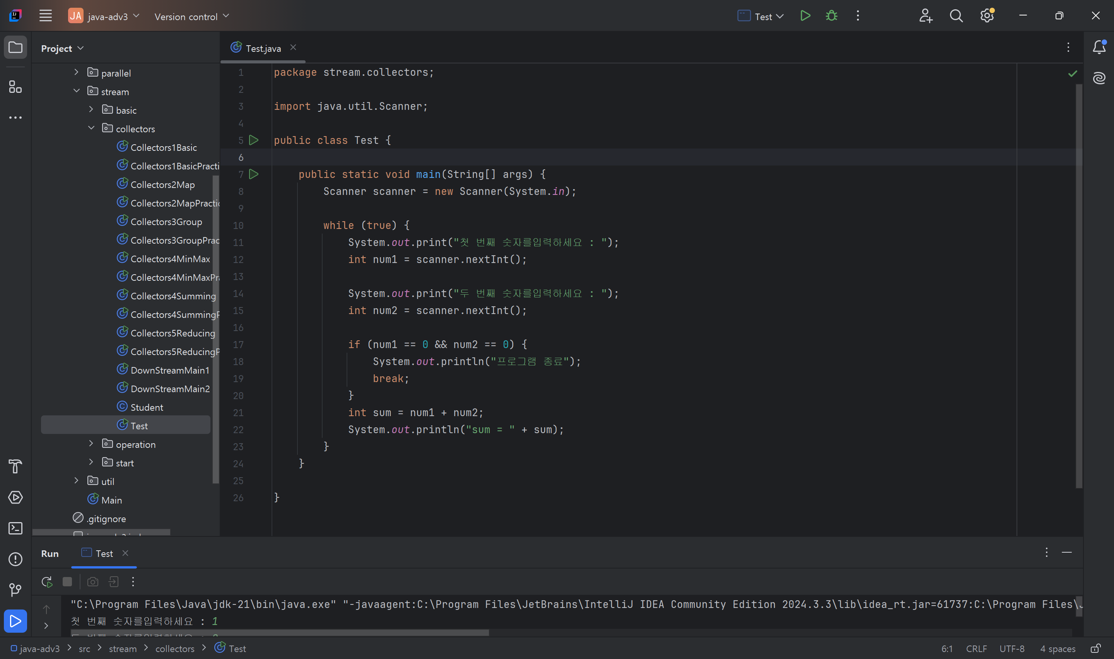Expand the basic folder
The width and height of the screenshot is (1114, 659).
click(x=91, y=110)
